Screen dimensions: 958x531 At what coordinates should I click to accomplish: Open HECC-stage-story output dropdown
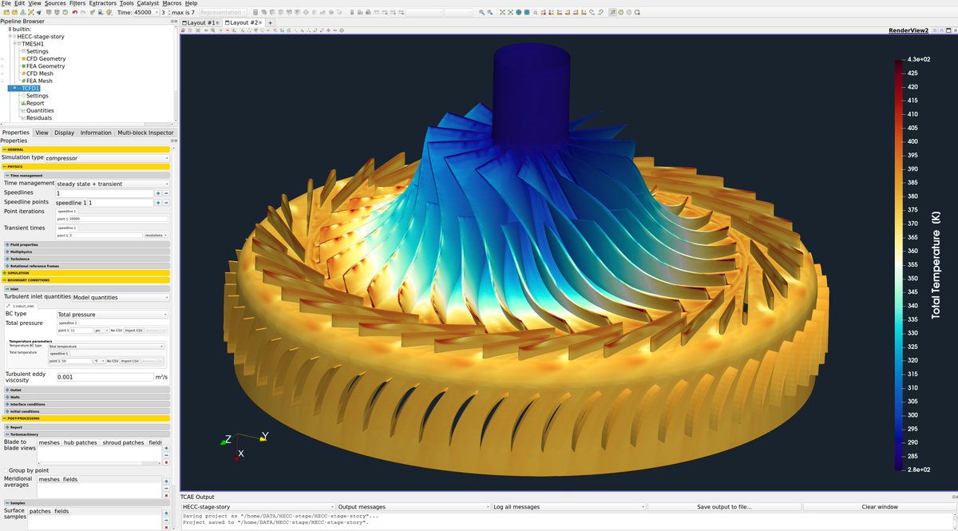257,507
